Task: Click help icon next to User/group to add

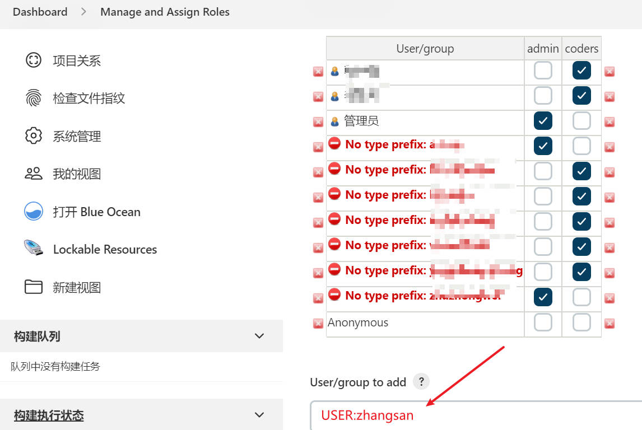Action: (421, 382)
